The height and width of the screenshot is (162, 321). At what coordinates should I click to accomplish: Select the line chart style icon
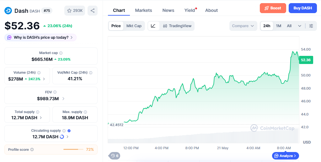pos(153,26)
